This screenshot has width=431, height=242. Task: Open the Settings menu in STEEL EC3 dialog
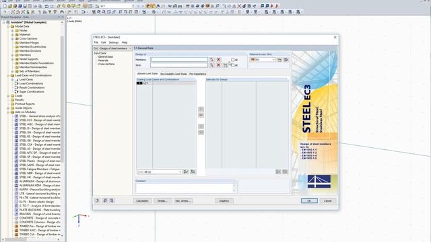click(x=114, y=42)
